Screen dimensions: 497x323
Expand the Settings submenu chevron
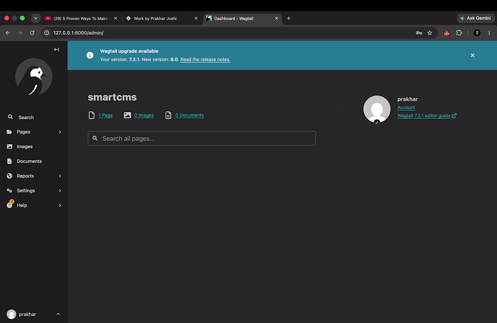click(60, 191)
